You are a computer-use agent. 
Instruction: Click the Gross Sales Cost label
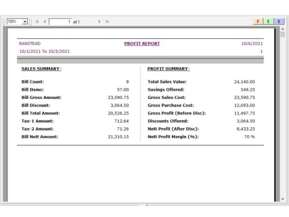166,97
